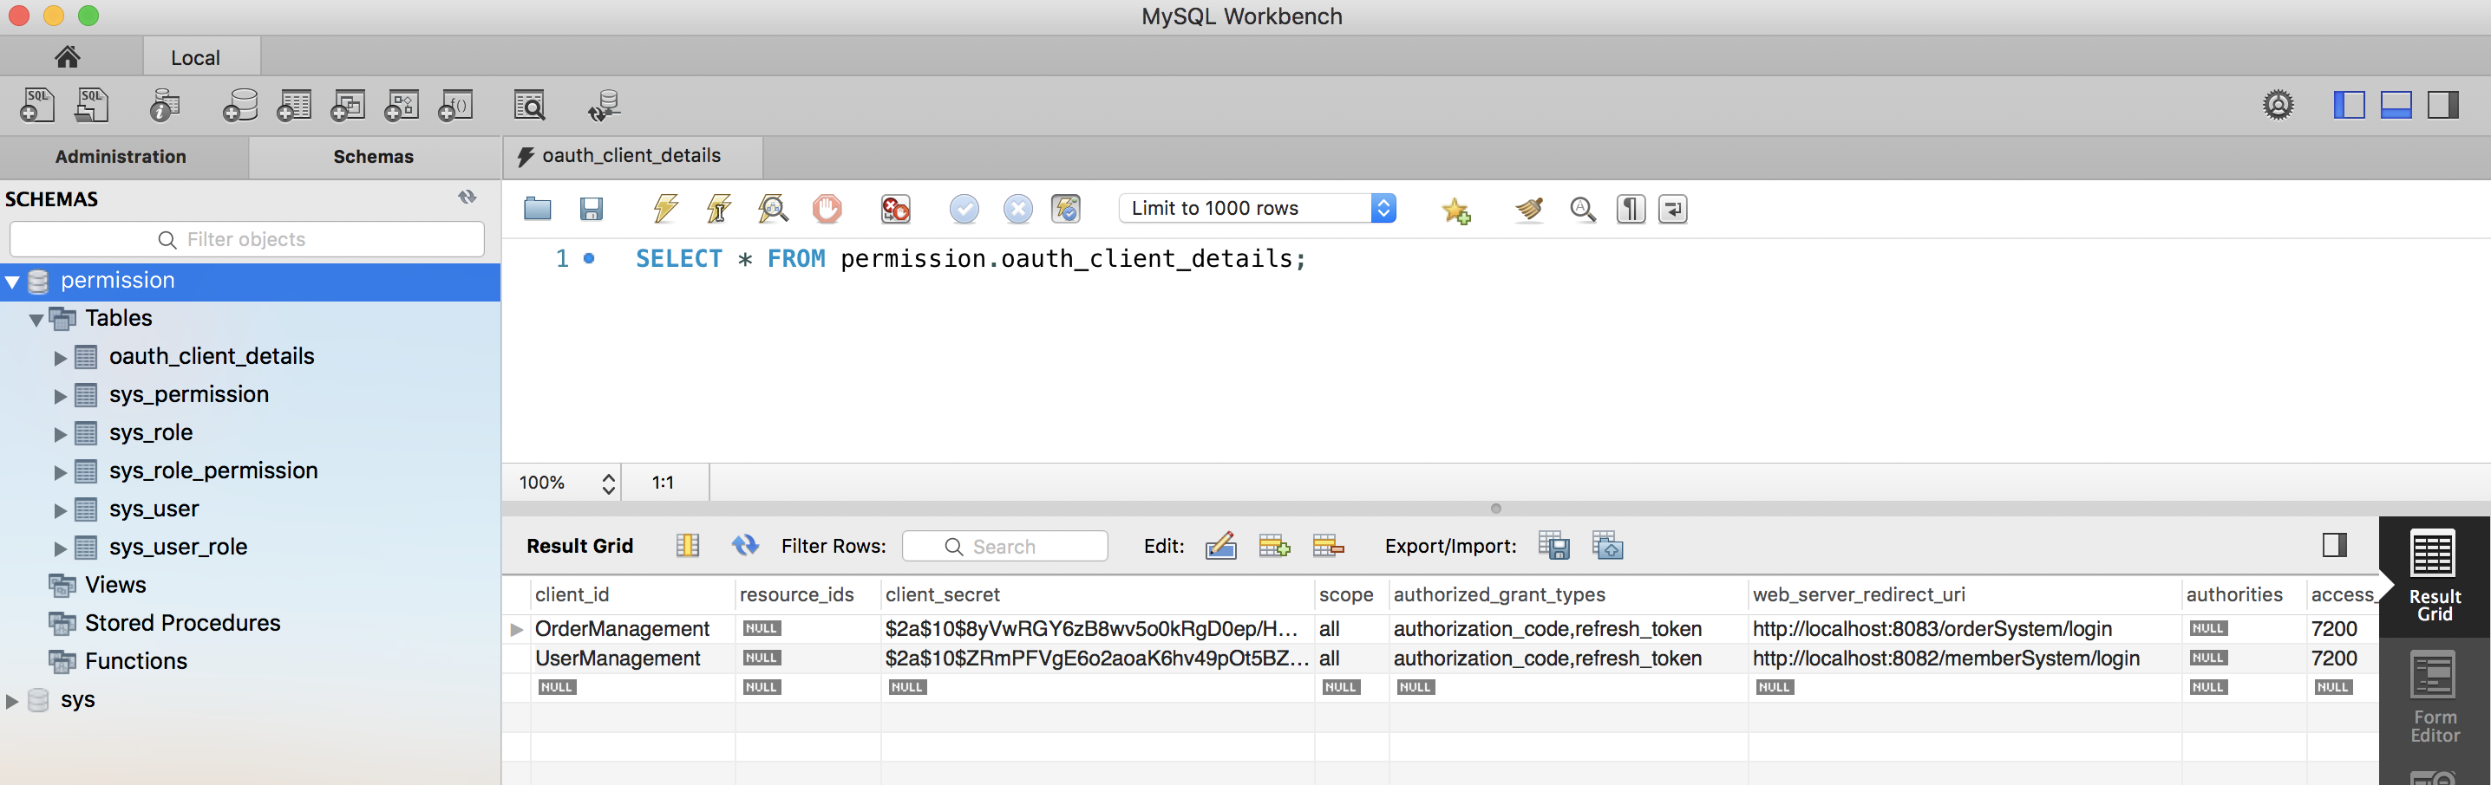Click the Commit transaction checkmark icon
2491x785 pixels.
coord(963,209)
